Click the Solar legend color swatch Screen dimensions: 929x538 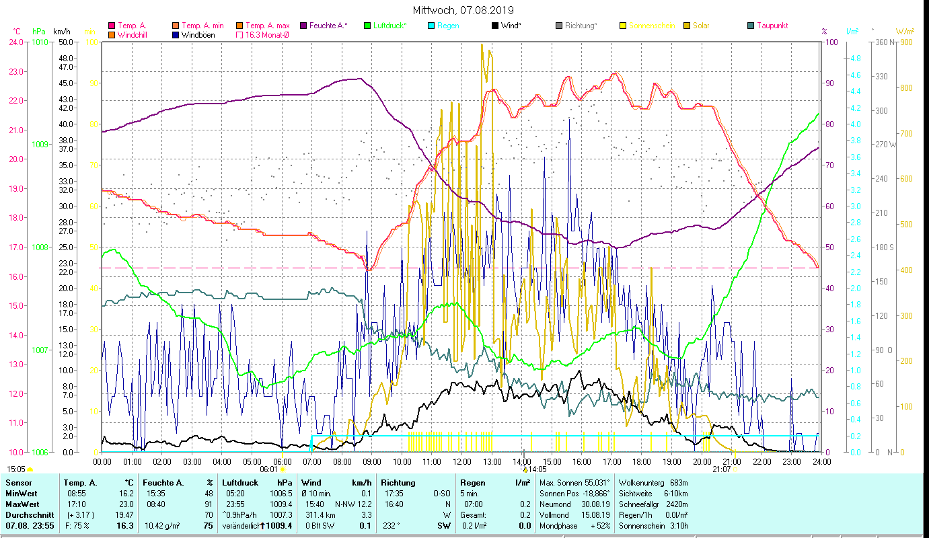(x=687, y=26)
